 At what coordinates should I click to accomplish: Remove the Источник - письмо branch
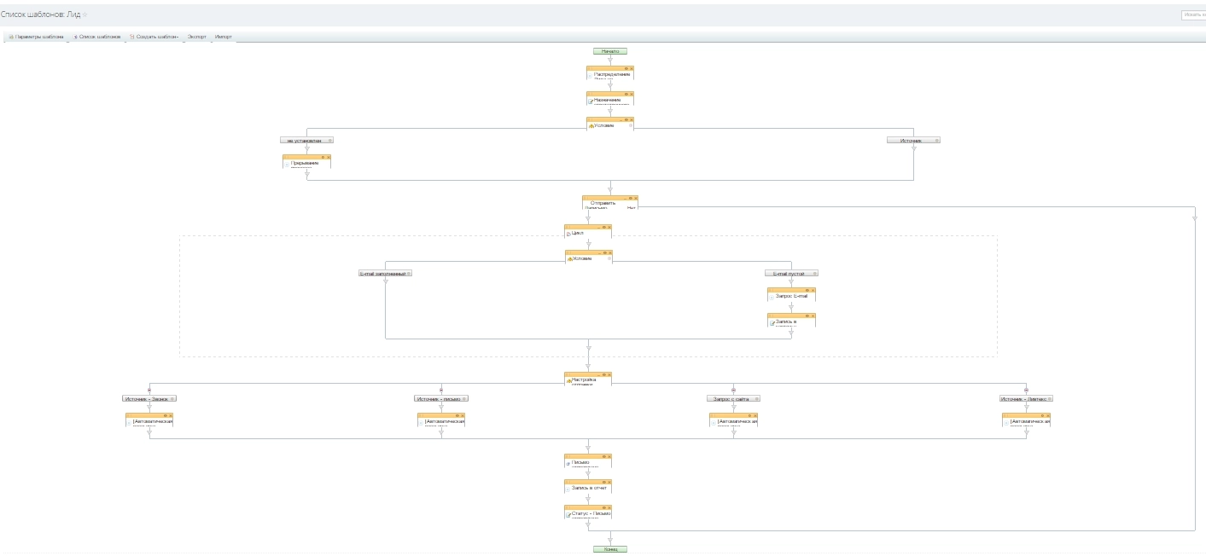point(441,390)
